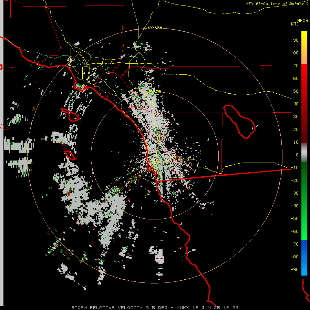Click the 60 knot scale value

(296, 78)
